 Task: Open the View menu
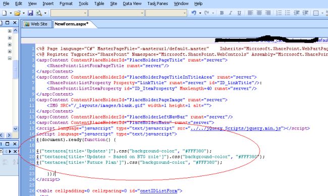click(x=32, y=4)
